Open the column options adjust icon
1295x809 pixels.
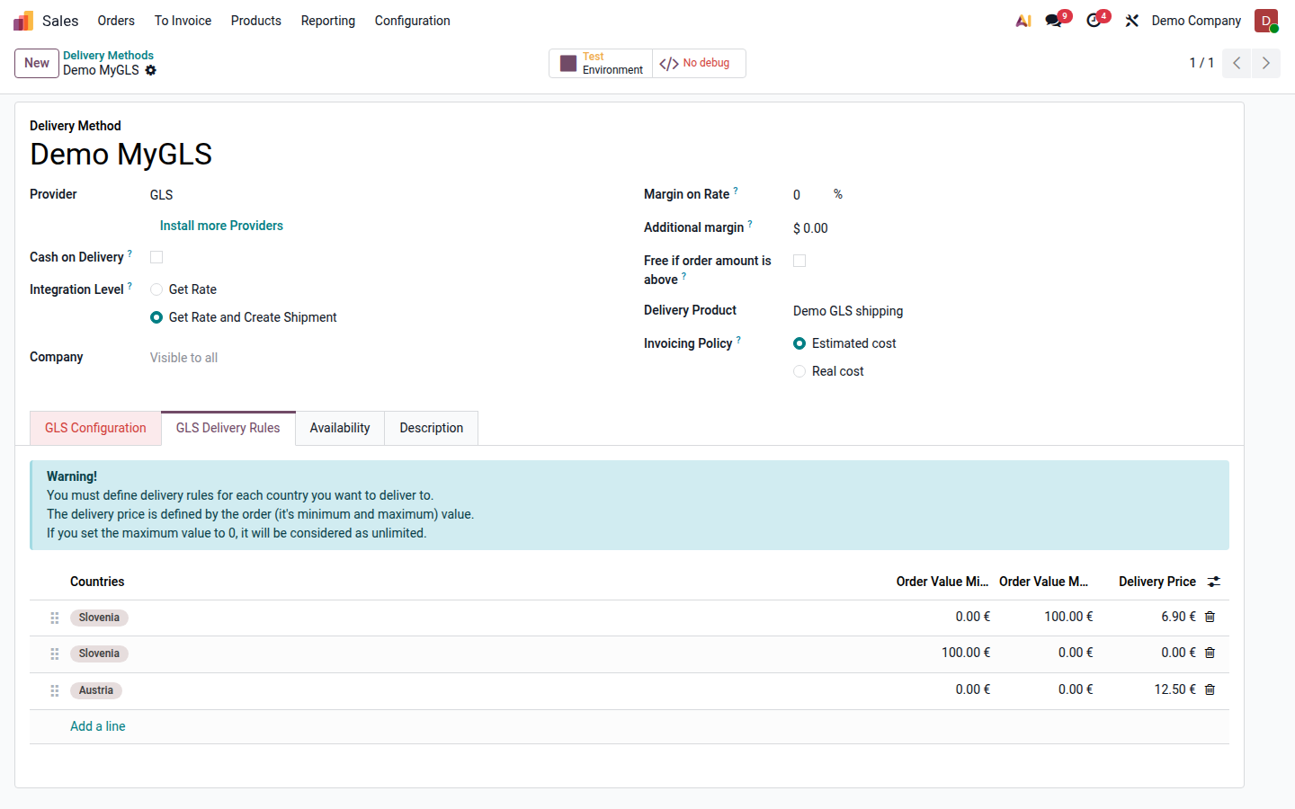pyautogui.click(x=1214, y=582)
